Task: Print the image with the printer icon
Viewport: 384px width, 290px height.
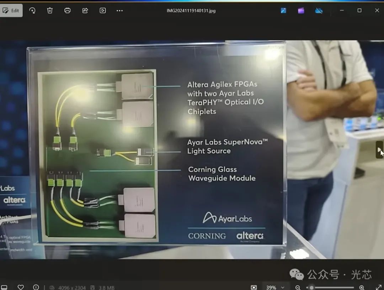Action: click(67, 11)
